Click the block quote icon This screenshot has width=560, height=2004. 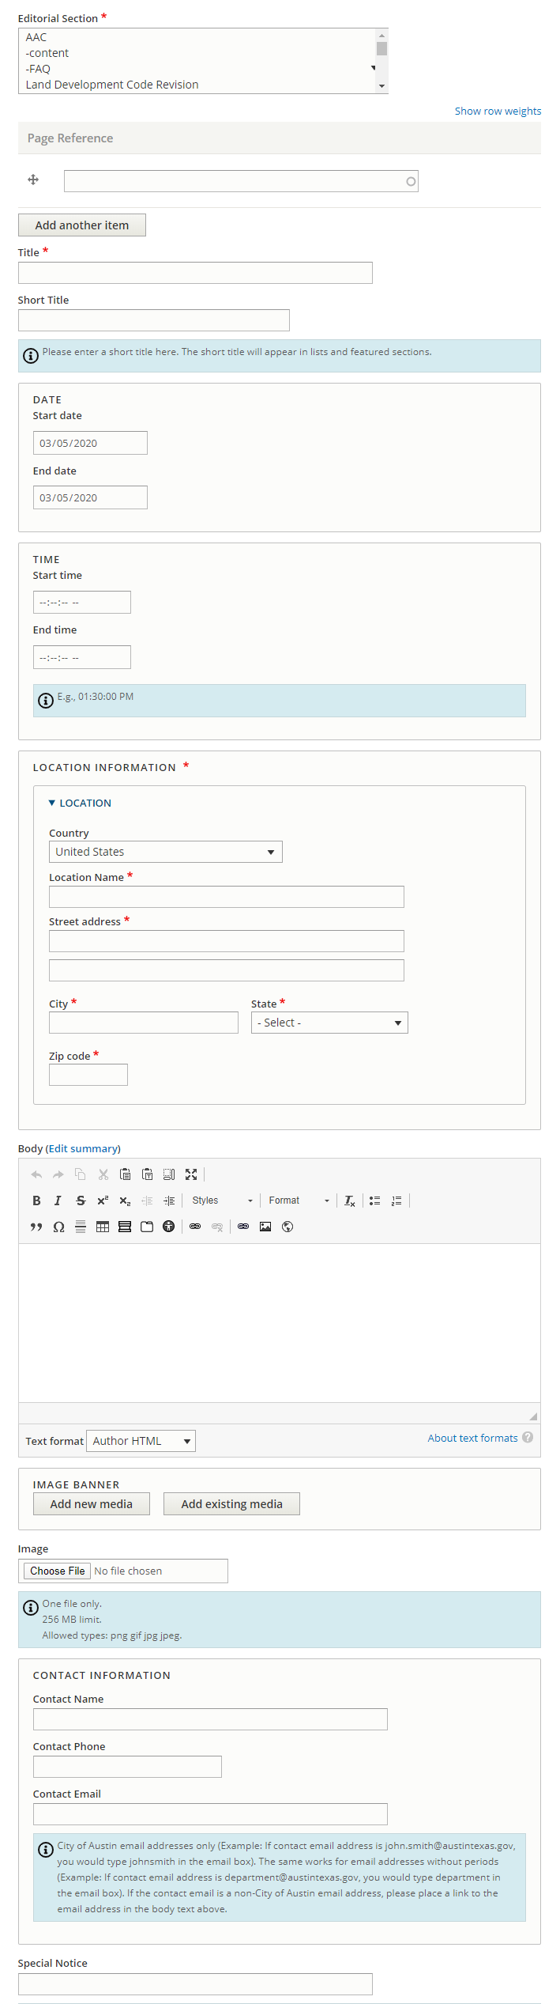(x=36, y=1227)
